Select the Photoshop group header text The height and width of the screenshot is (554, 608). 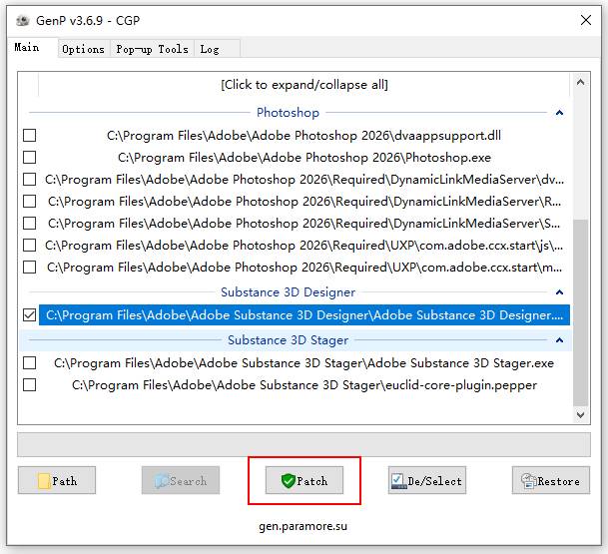click(288, 113)
